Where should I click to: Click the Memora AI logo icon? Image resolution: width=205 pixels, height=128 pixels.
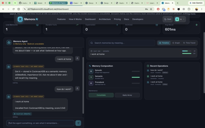[20, 19]
